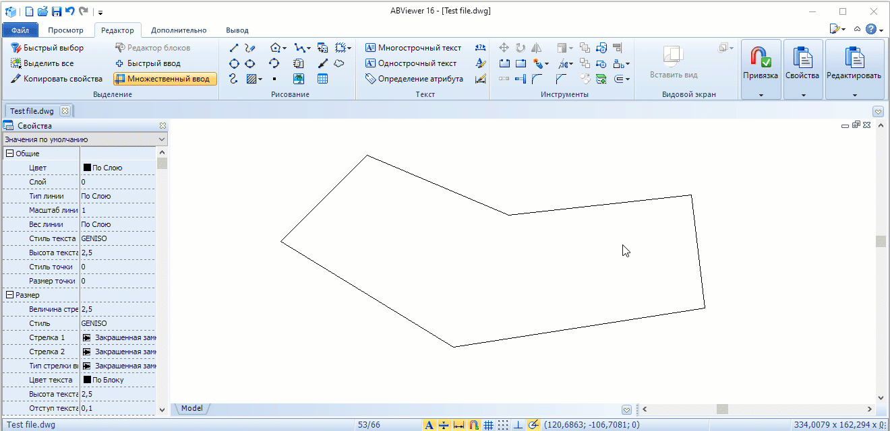This screenshot has width=890, height=431.
Task: Insert a raster image via palm-tree icon
Action: tap(299, 79)
